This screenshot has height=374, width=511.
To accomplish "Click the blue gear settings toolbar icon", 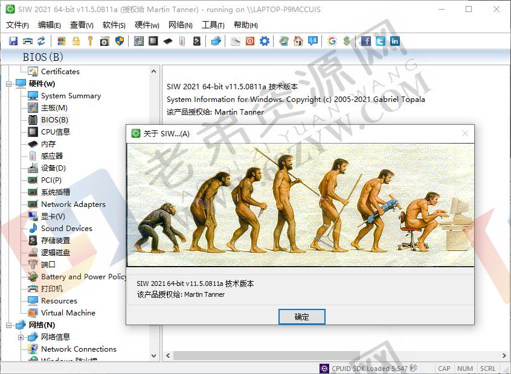I will click(x=265, y=41).
